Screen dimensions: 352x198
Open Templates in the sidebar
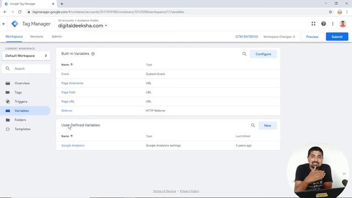23,129
